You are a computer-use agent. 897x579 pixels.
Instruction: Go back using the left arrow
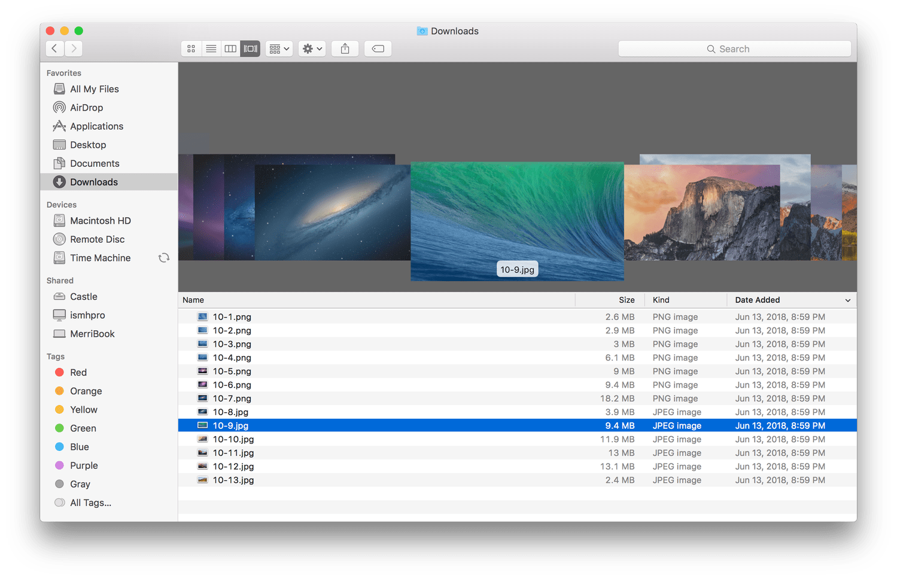pos(54,49)
